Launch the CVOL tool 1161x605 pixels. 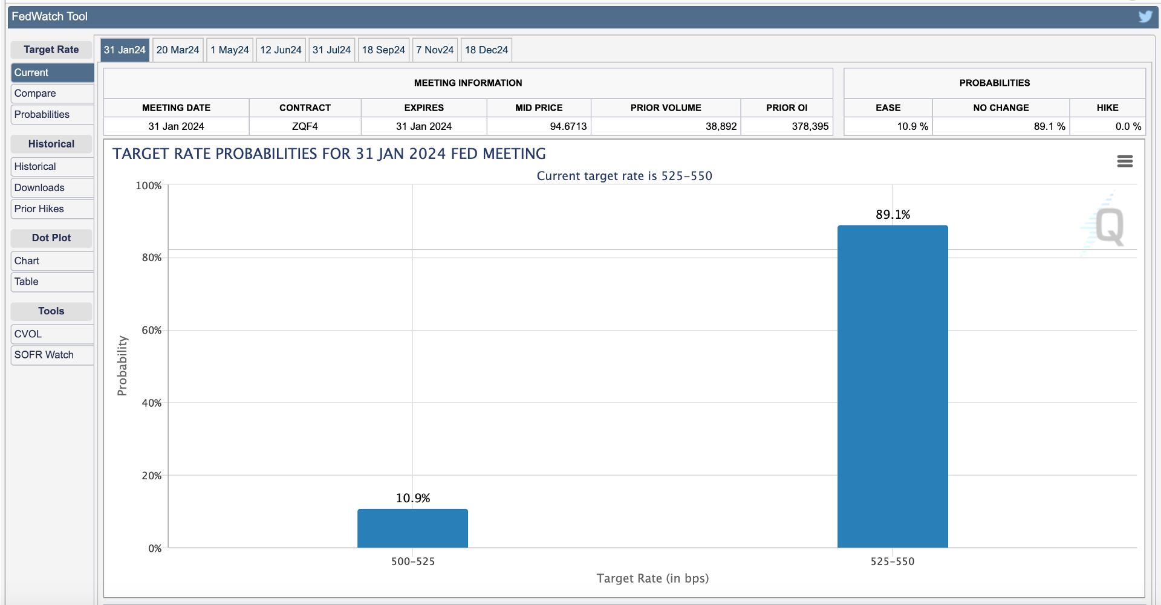(x=53, y=334)
